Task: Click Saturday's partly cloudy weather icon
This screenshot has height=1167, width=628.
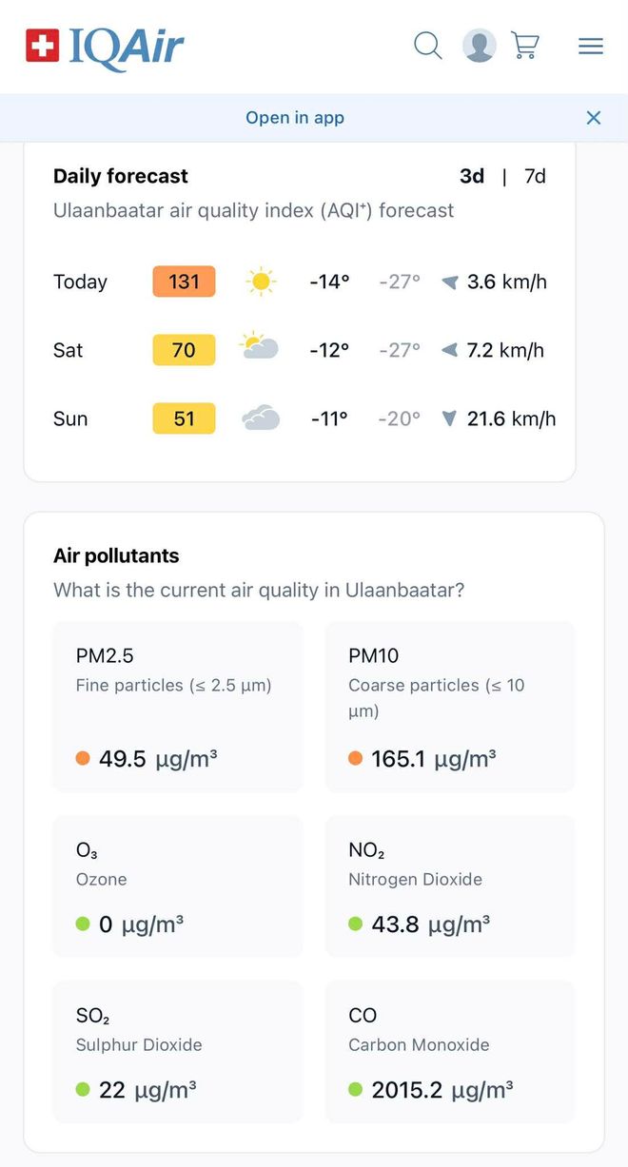Action: coord(260,348)
